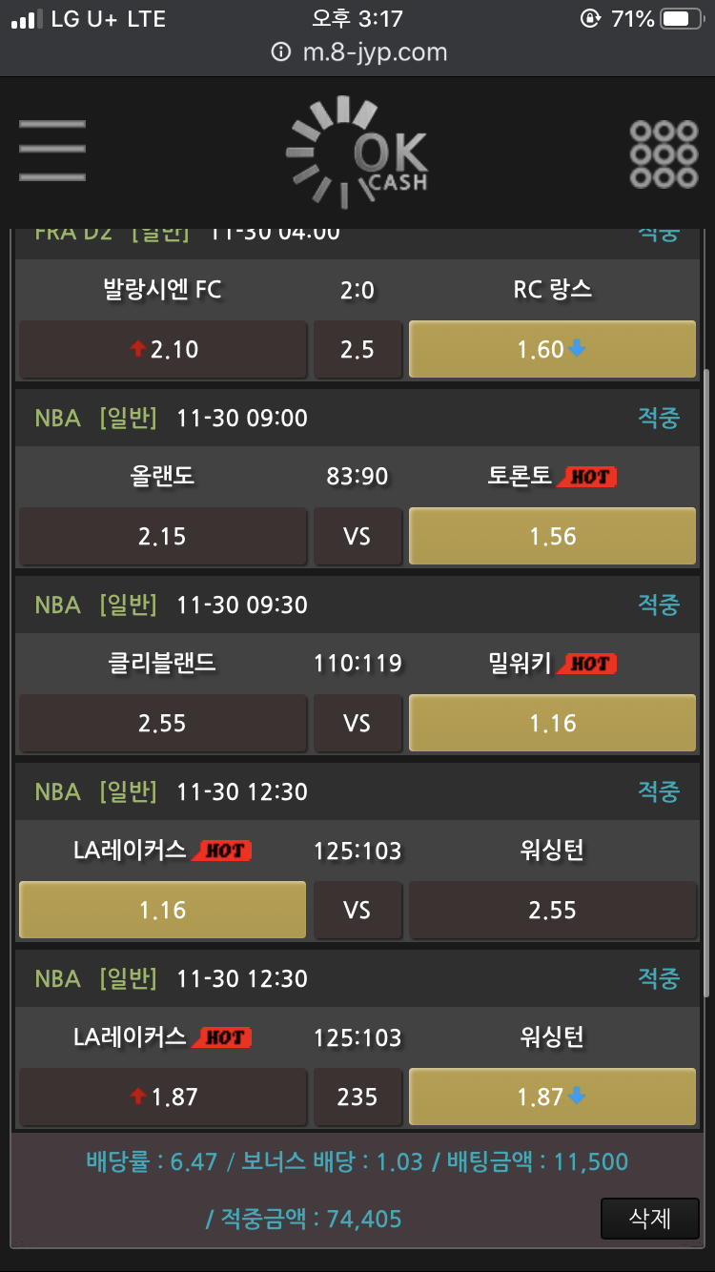The image size is (715, 1272).
Task: Tap the HOT badge next to 밀워키
Action: pyautogui.click(x=587, y=664)
